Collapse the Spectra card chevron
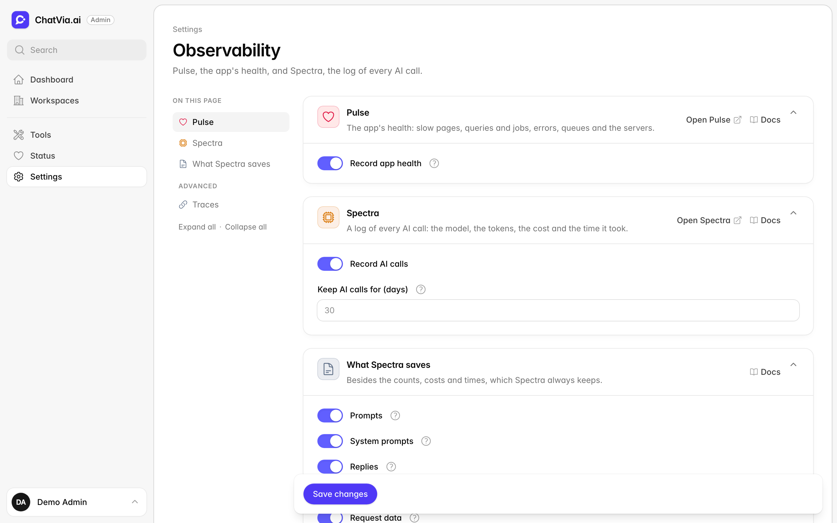Image resolution: width=837 pixels, height=523 pixels. coord(793,213)
